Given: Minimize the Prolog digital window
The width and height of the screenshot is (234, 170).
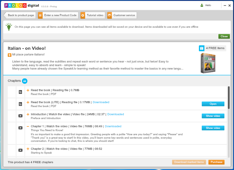Looking at the screenshot, I should [225, 6].
